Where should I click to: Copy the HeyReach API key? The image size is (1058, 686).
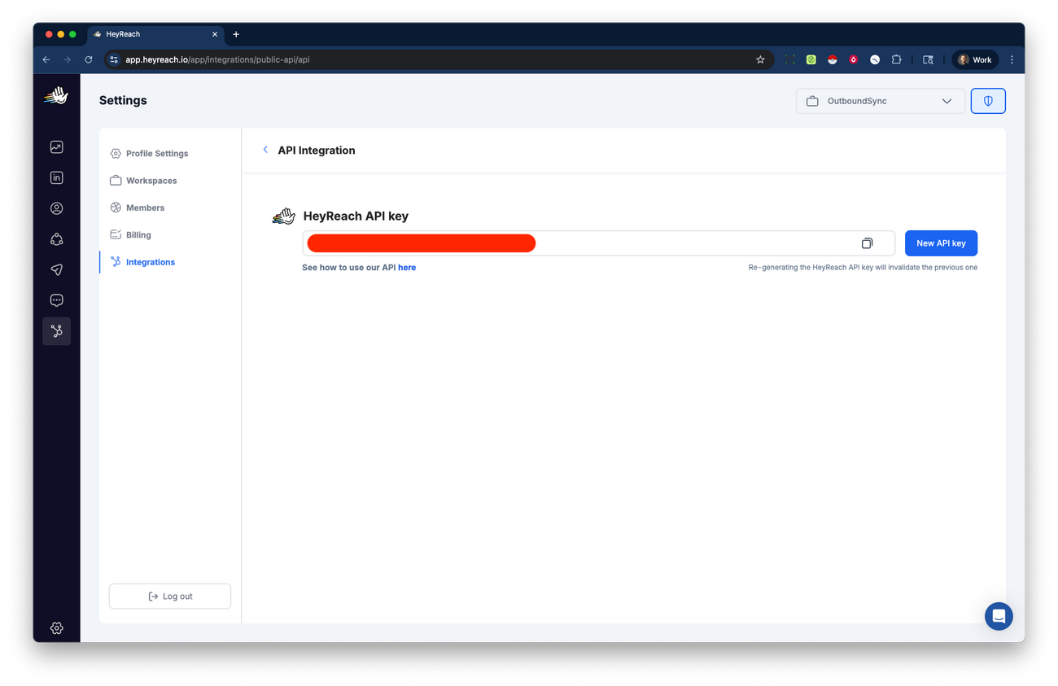point(866,243)
